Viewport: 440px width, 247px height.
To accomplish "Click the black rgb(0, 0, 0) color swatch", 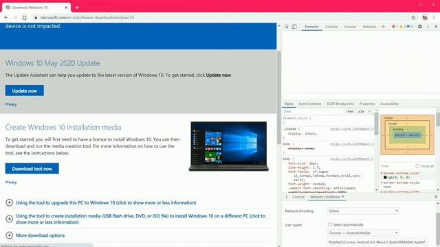I will coord(385,177).
